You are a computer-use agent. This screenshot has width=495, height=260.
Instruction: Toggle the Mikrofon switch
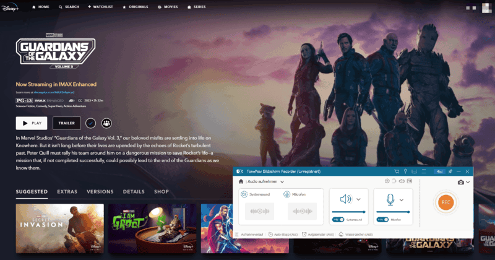tap(382, 220)
